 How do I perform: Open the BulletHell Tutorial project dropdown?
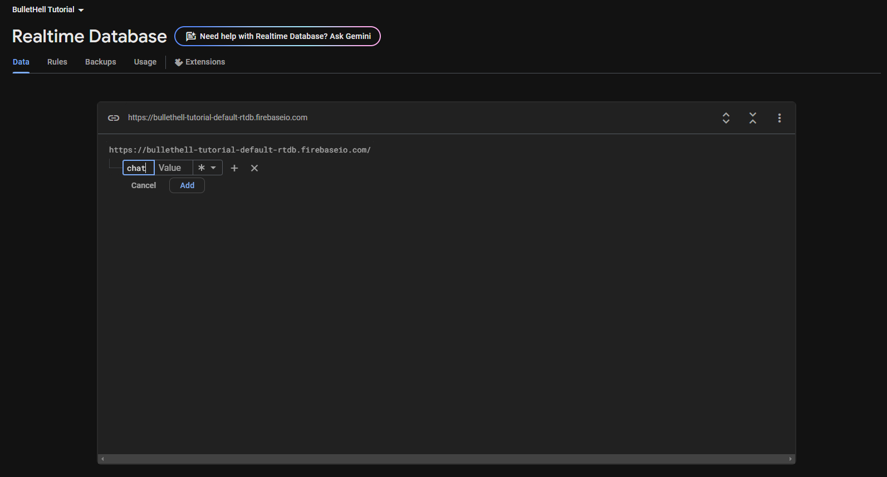pyautogui.click(x=48, y=10)
